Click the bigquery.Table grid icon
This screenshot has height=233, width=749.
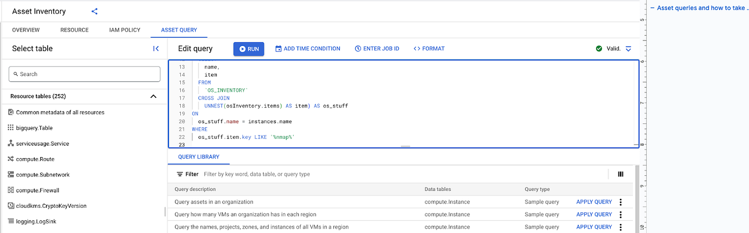coord(11,128)
